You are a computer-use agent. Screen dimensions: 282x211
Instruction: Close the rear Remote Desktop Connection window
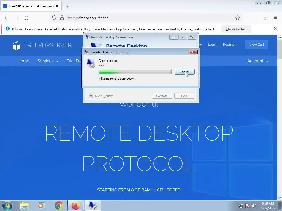pos(192,37)
